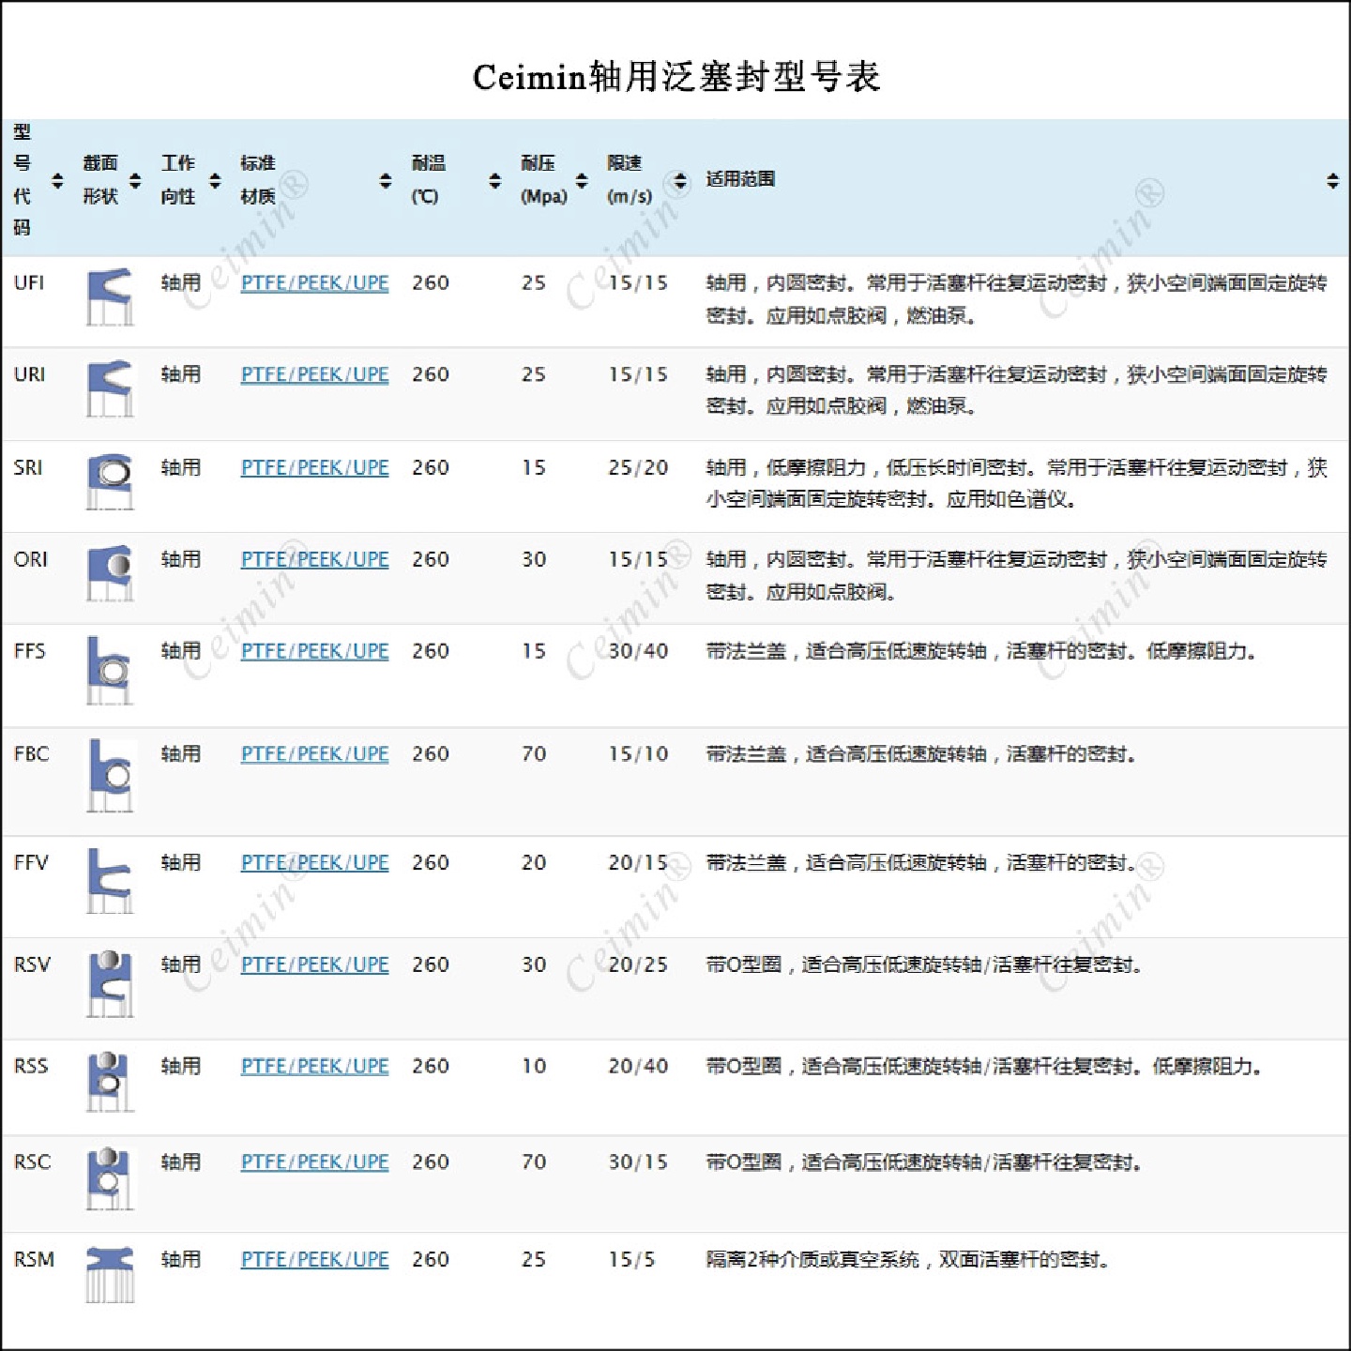
Task: Select the model code FBC
Action: pyautogui.click(x=31, y=754)
